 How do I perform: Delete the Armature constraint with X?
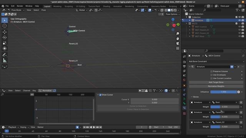(x=238, y=67)
